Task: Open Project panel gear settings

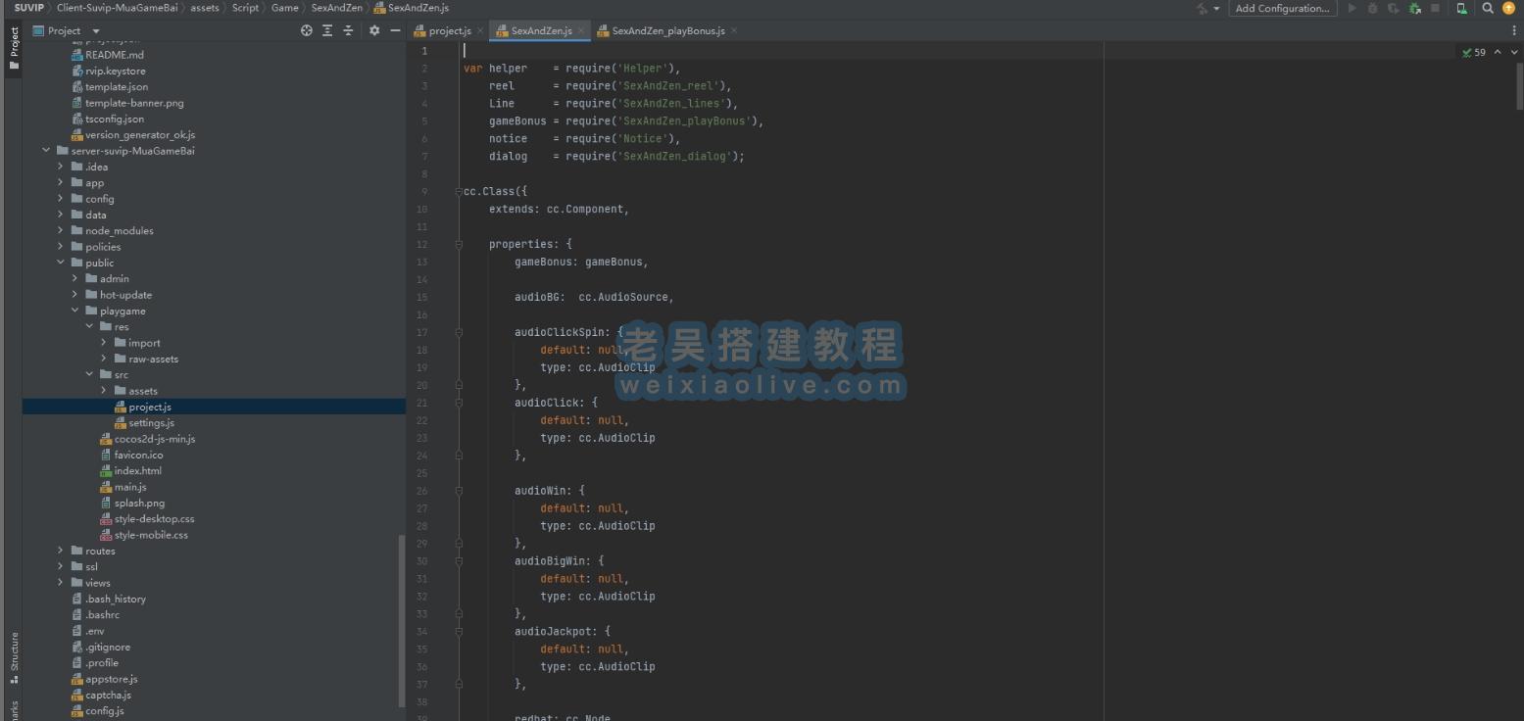Action: (373, 31)
